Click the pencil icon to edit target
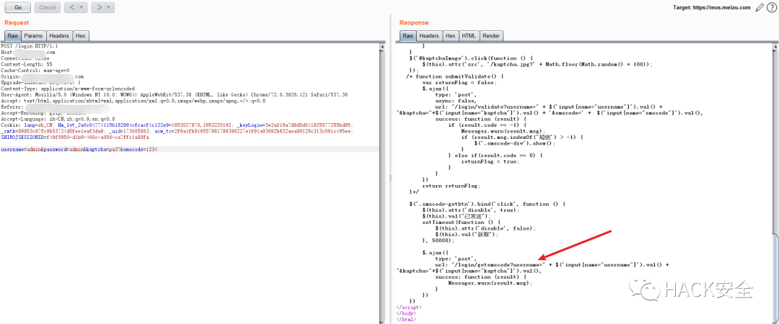 coord(759,7)
